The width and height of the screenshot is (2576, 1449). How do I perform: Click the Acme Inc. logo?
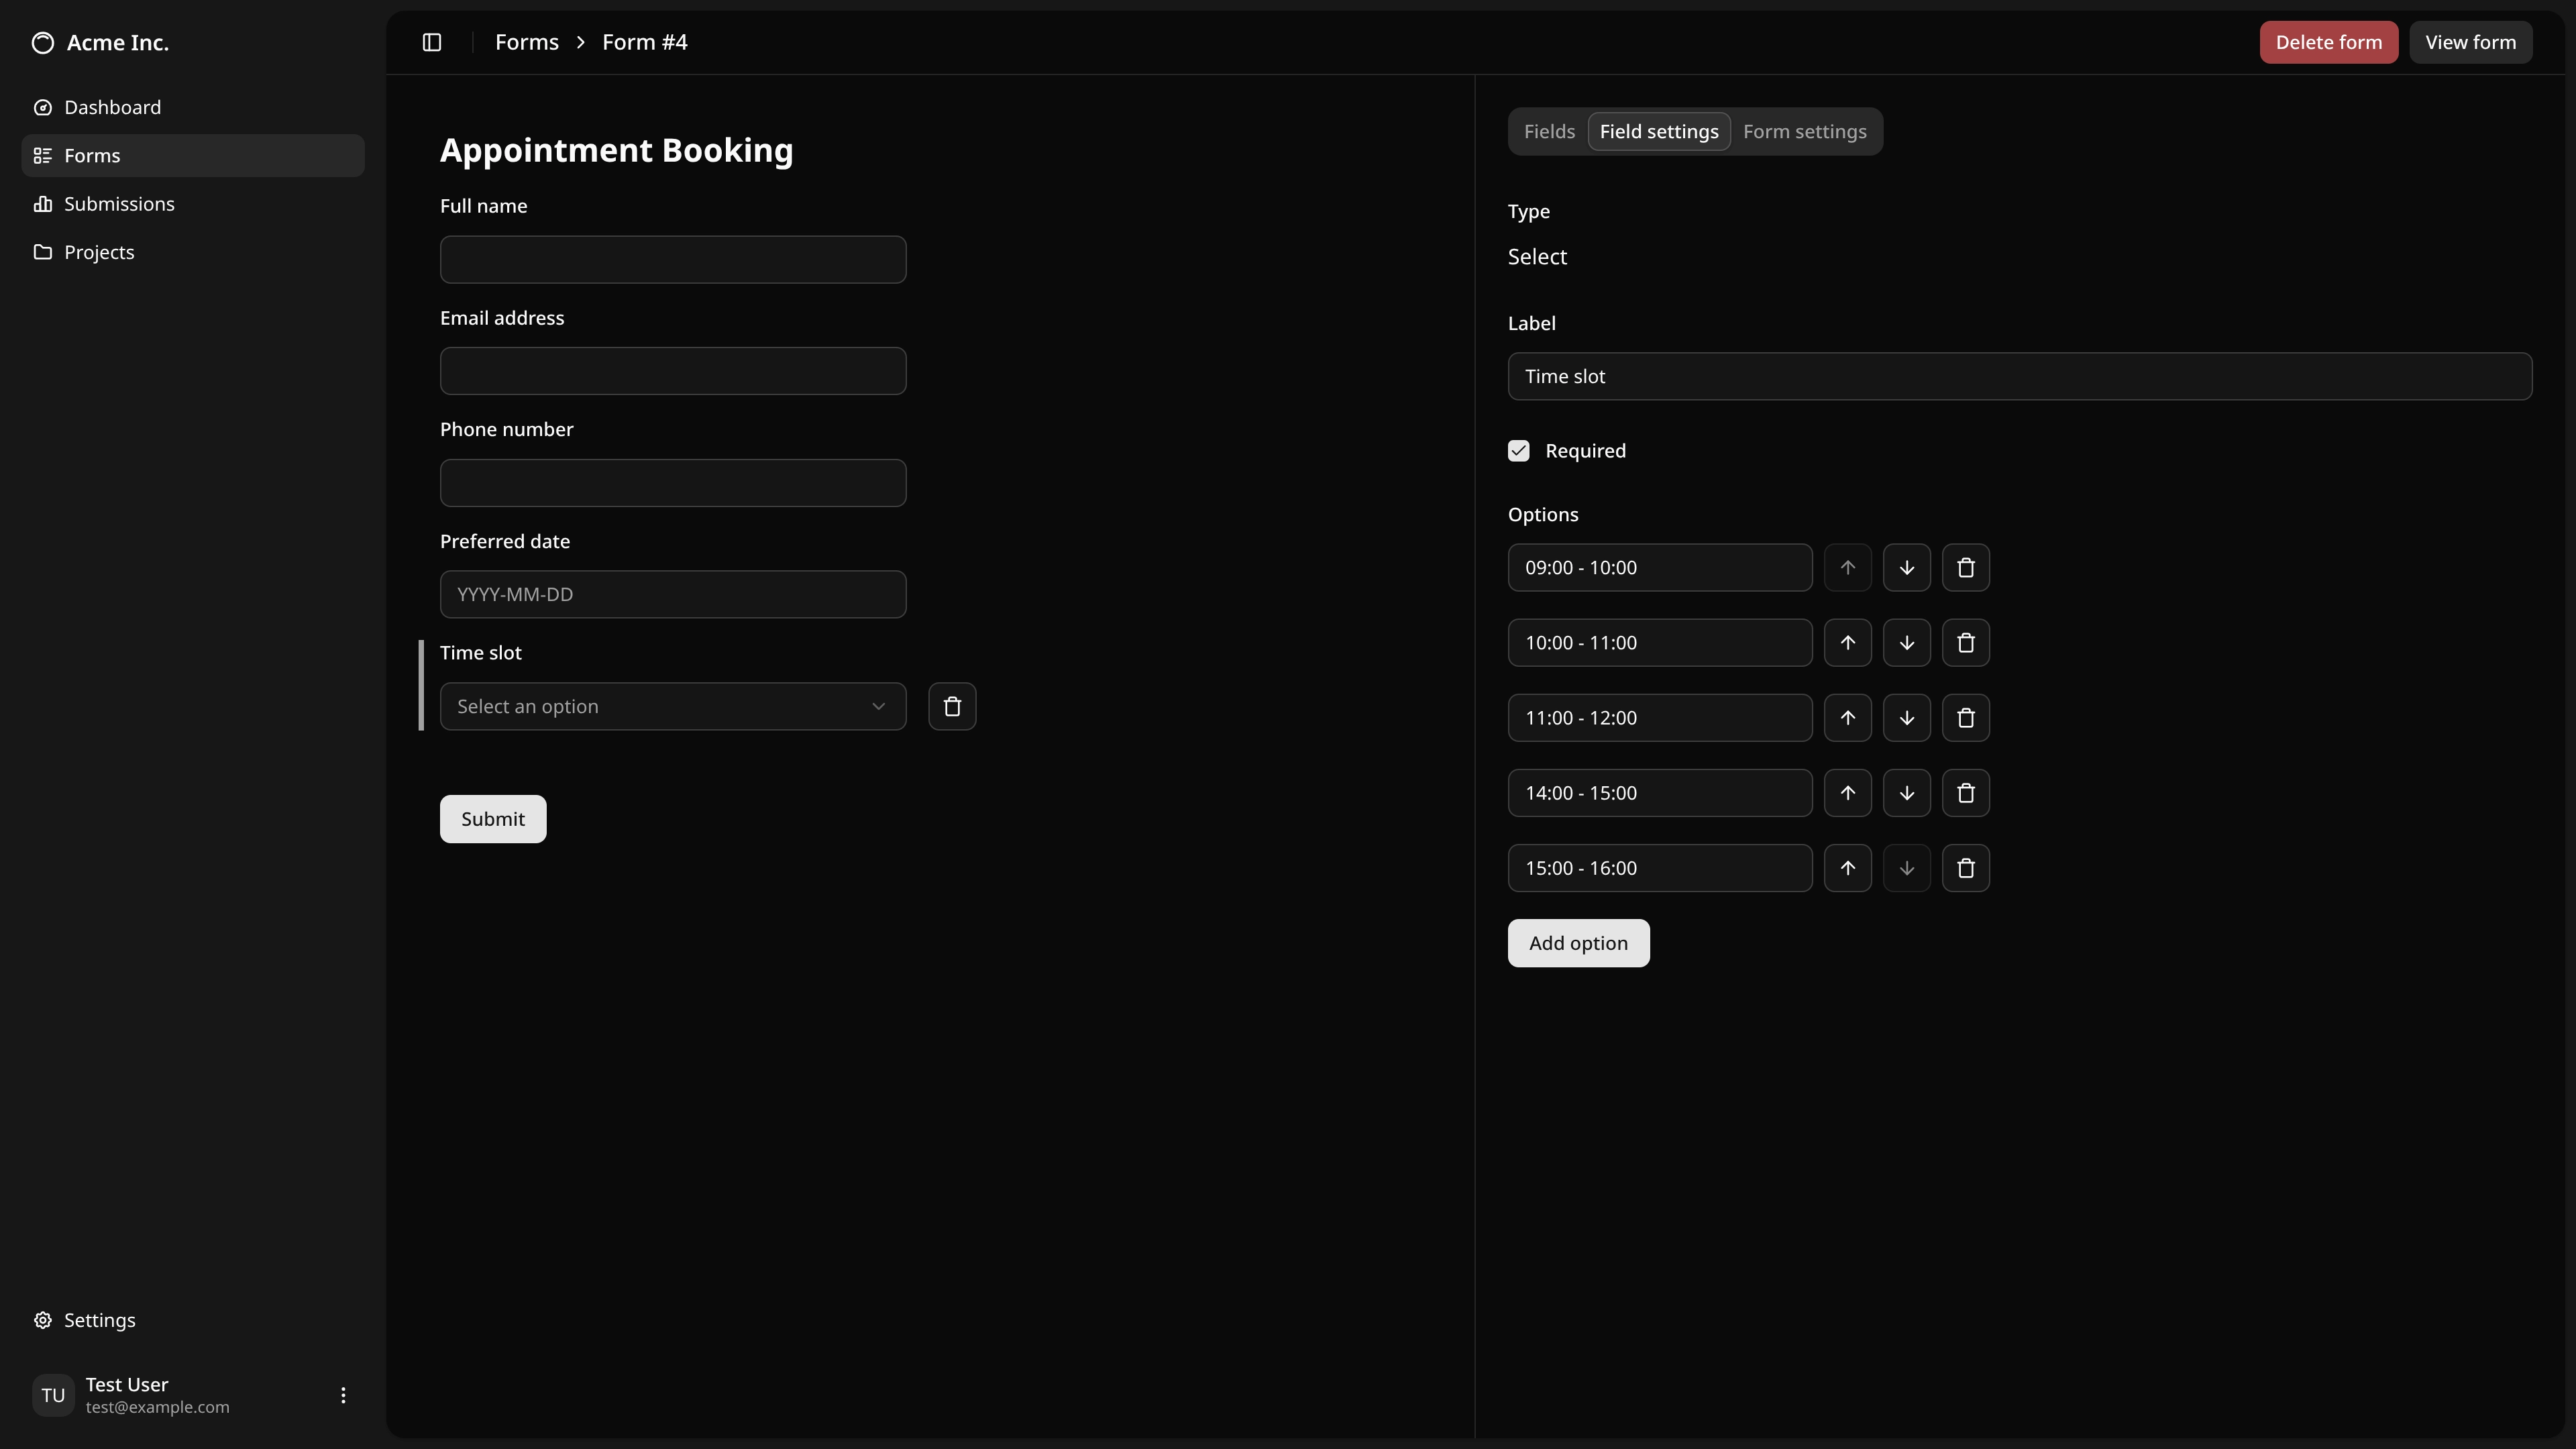(x=99, y=42)
